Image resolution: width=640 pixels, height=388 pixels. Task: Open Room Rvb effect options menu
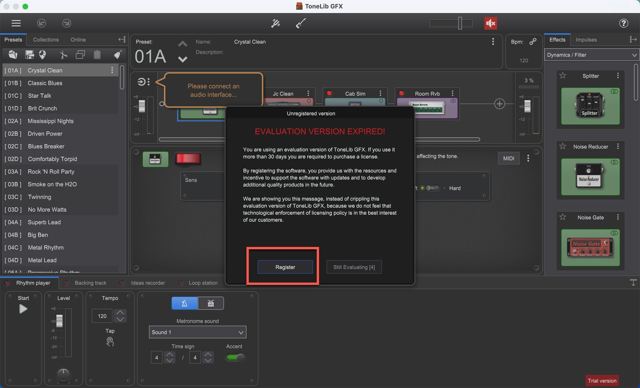point(452,93)
